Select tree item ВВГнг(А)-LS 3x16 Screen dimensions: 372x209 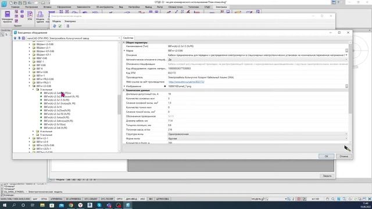(x=53, y=107)
